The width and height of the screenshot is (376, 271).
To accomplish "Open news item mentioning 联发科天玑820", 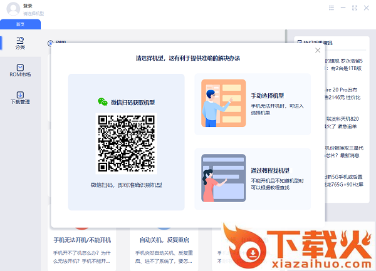I will click(342, 123).
